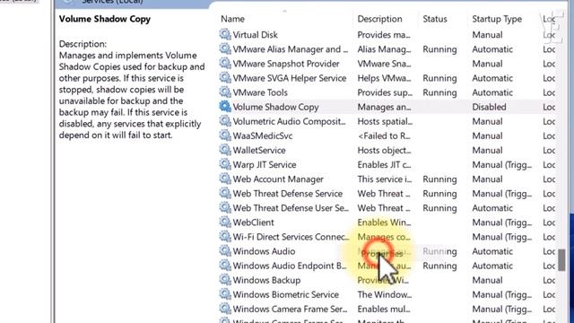Select the Warp JIT Service name

[265, 165]
